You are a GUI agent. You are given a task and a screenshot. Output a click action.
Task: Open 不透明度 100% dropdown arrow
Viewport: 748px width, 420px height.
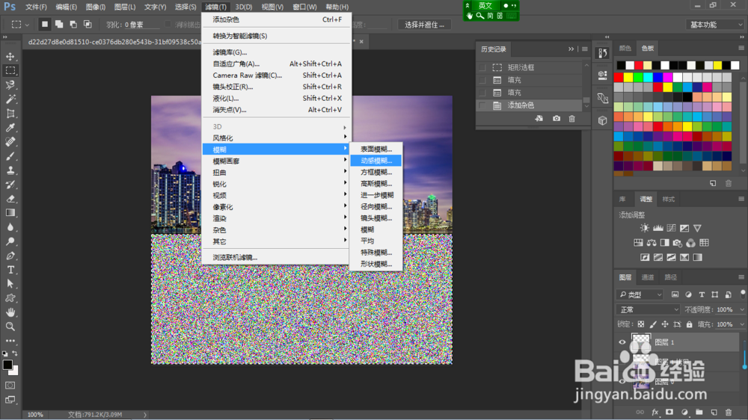pos(742,310)
